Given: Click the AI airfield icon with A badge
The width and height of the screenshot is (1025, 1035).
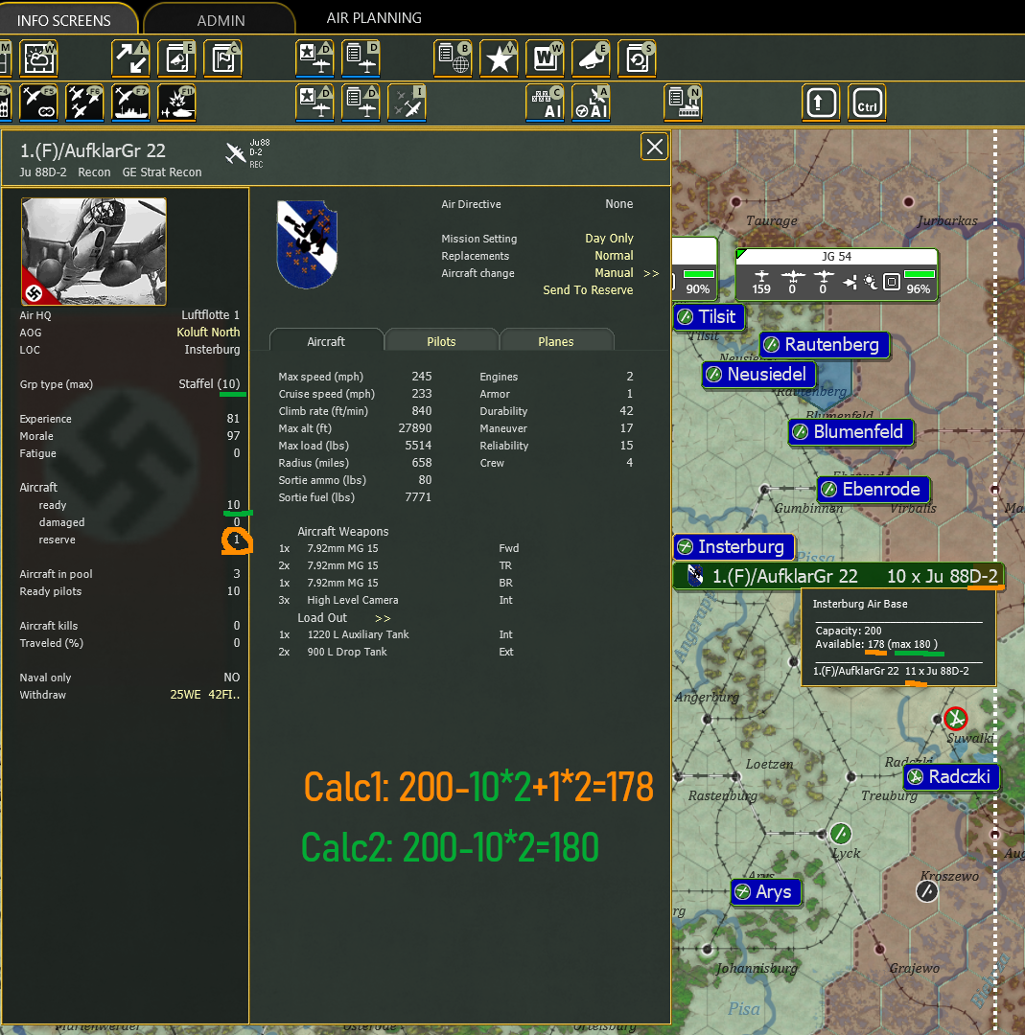Looking at the screenshot, I should 591,103.
